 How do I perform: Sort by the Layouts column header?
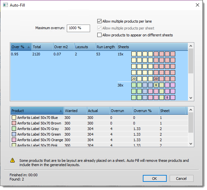pyautogui.click(x=85, y=47)
